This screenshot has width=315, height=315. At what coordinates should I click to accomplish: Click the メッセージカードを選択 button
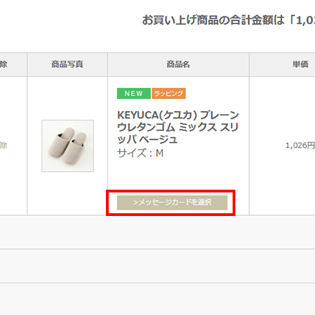tap(172, 202)
